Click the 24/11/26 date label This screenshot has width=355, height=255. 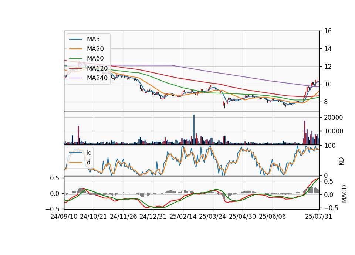[124, 217]
